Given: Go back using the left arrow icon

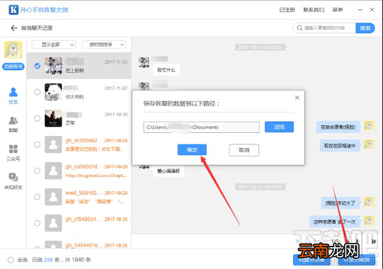Looking at the screenshot, I should point(14,28).
